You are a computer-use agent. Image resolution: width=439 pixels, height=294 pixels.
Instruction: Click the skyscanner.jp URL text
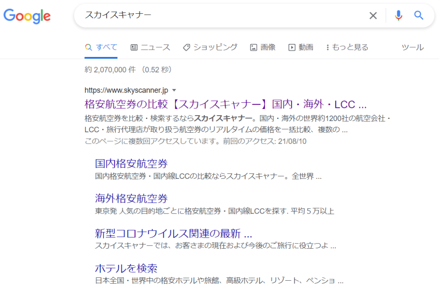(126, 90)
